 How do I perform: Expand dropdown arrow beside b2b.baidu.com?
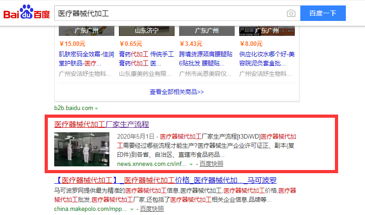click(x=97, y=109)
